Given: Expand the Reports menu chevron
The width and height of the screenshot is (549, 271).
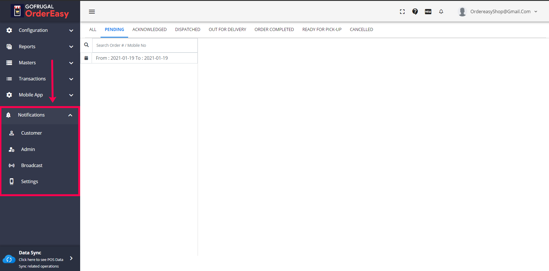Looking at the screenshot, I should [71, 47].
